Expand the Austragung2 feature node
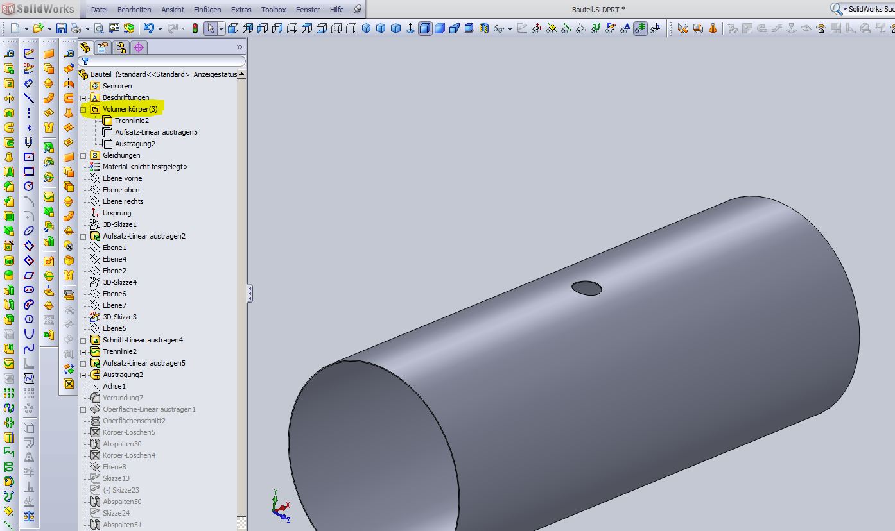895x531 pixels. coord(83,375)
